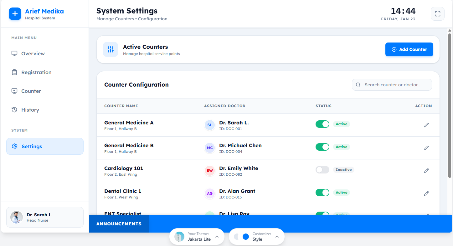Enable the Cardiology 101 status toggle

pyautogui.click(x=322, y=170)
